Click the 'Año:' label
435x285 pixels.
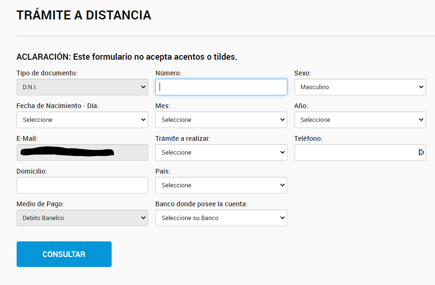[301, 106]
